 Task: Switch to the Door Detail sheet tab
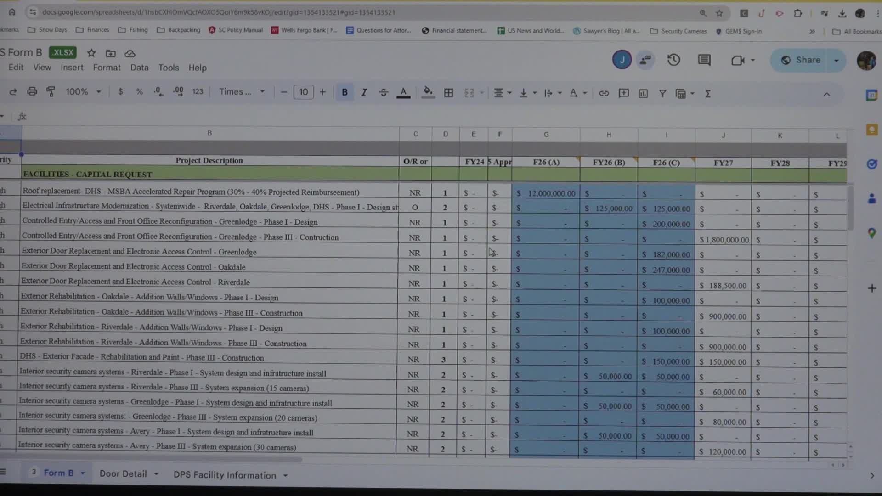129,474
